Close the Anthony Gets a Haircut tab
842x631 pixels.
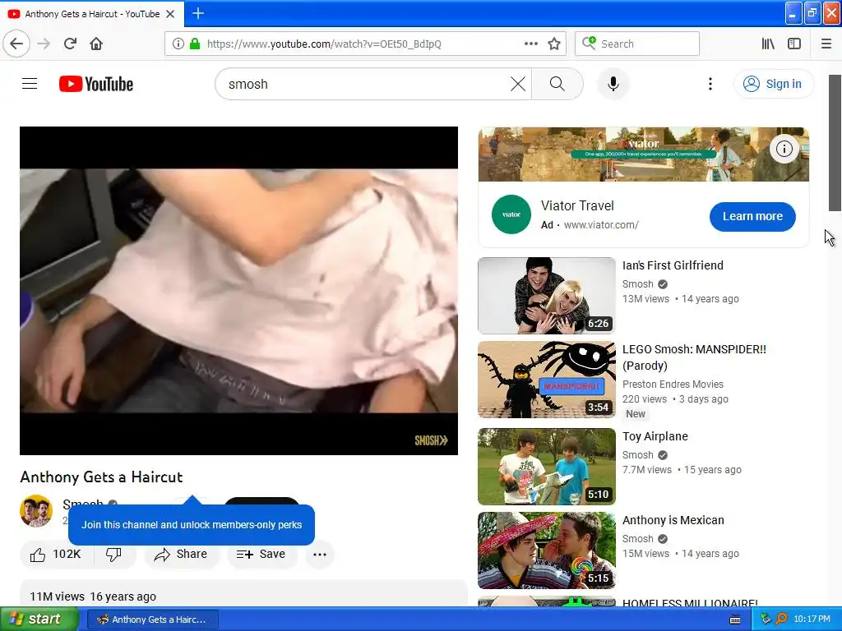[x=170, y=14]
